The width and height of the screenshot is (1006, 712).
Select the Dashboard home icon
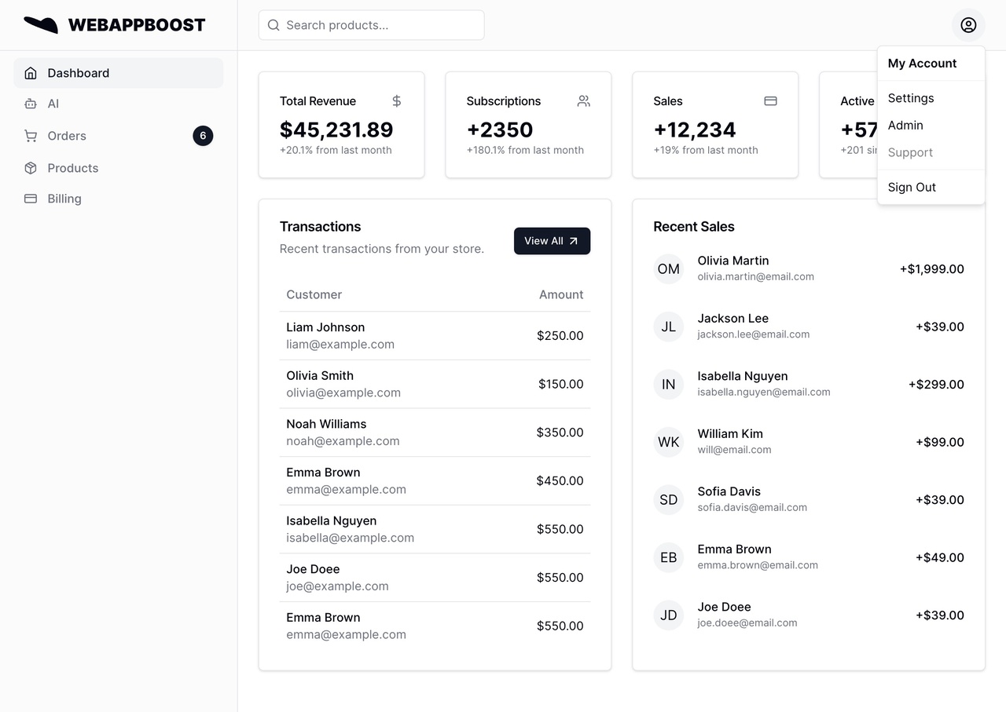click(x=30, y=72)
